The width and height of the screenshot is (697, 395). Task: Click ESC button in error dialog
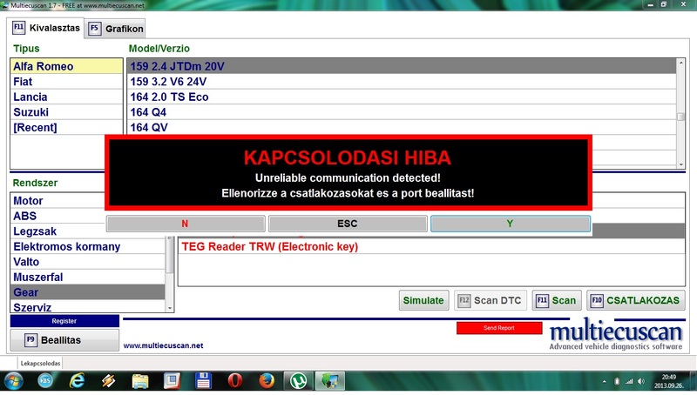click(348, 224)
